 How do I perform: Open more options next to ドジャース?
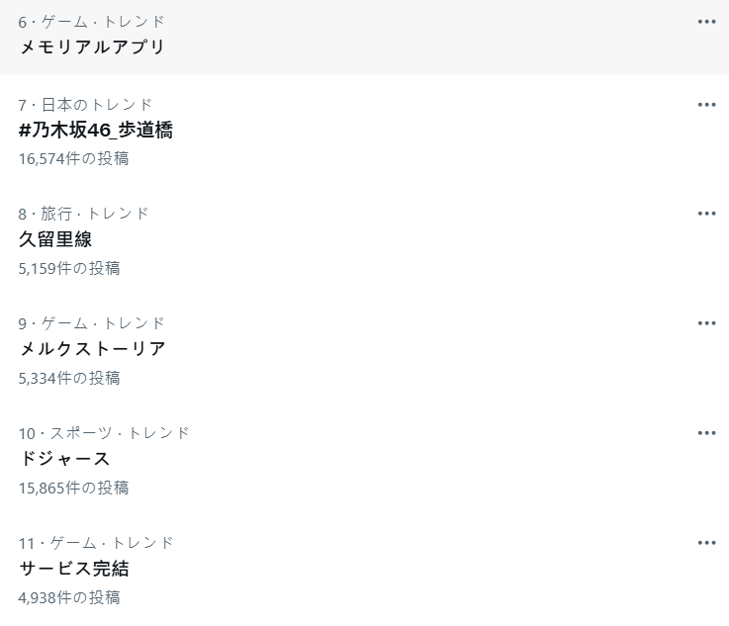706,433
